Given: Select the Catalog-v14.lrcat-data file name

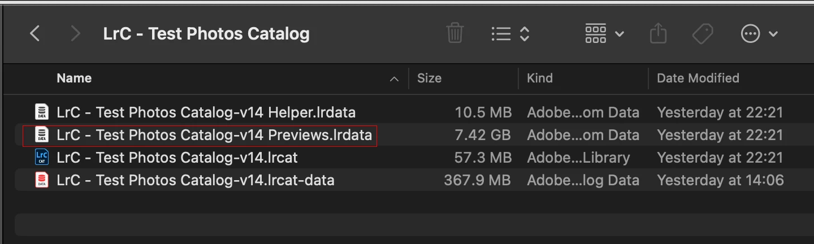Looking at the screenshot, I should (196, 180).
